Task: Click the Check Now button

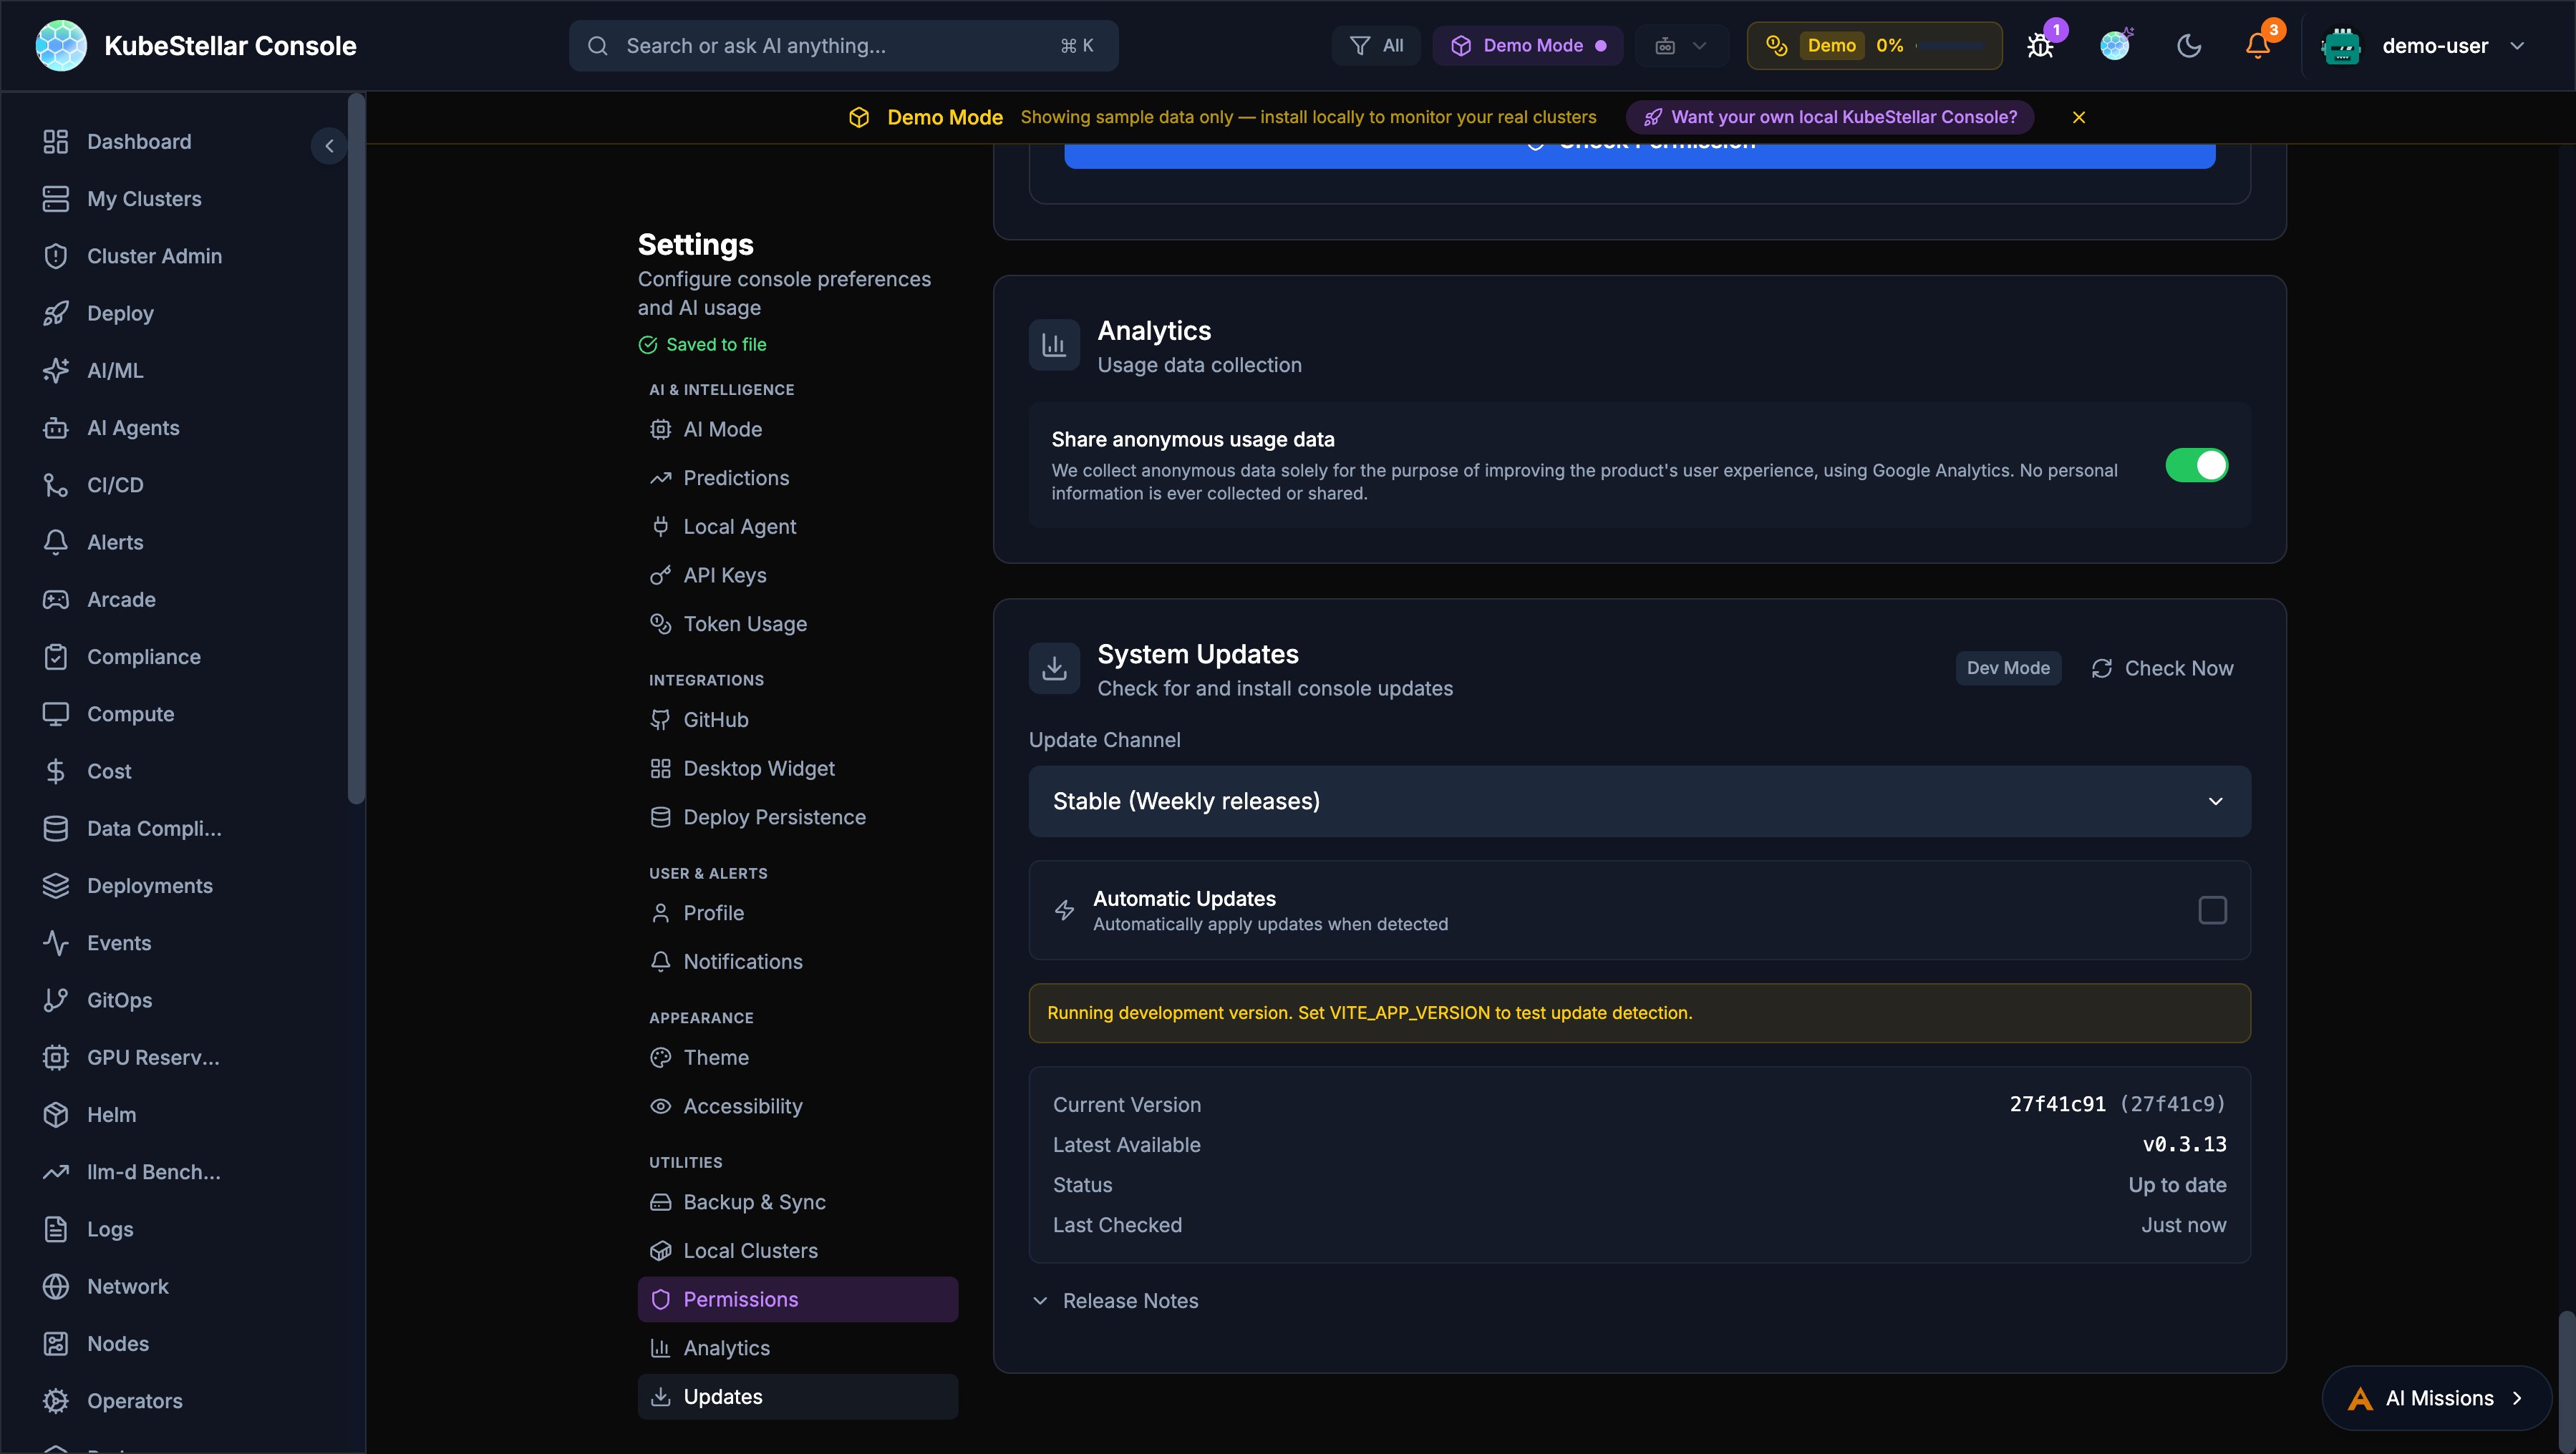Action: (2163, 668)
